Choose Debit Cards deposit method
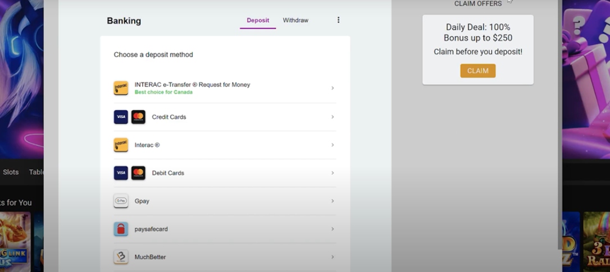The height and width of the screenshot is (272, 610). click(x=225, y=173)
